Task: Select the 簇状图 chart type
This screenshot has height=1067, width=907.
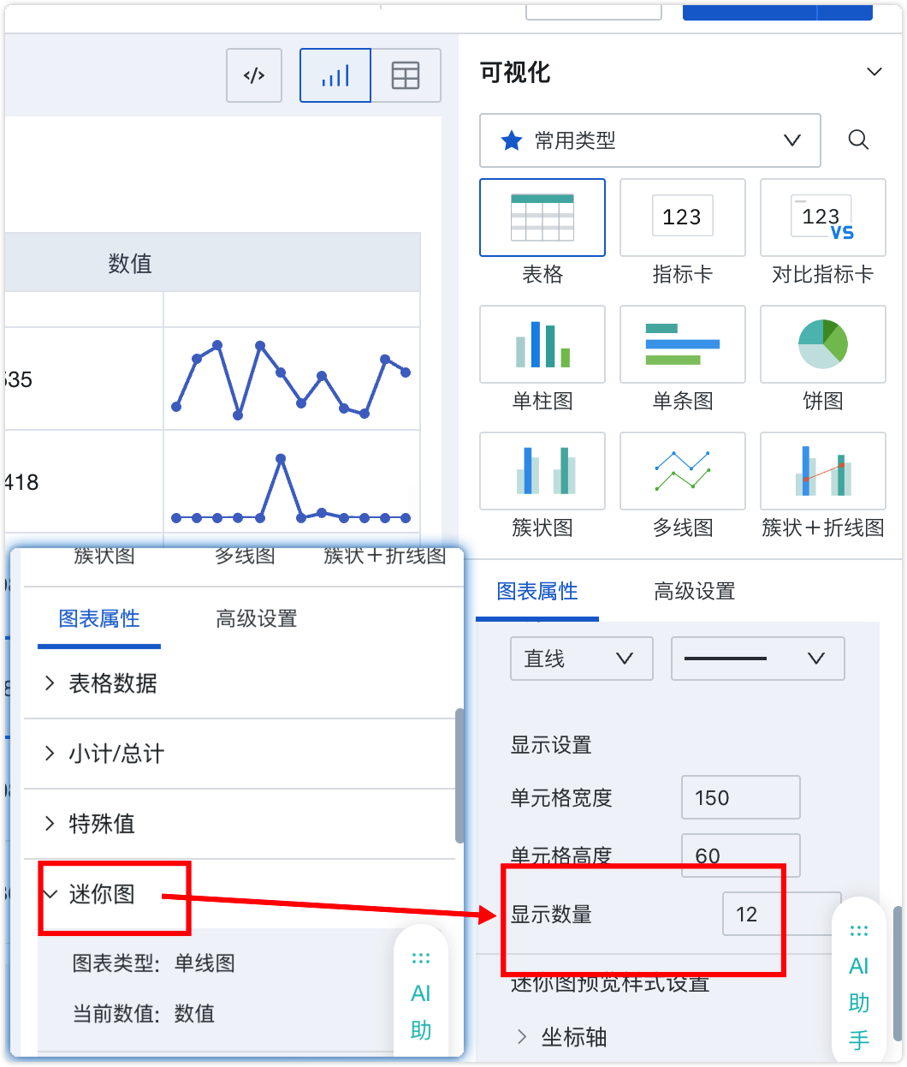Action: (x=542, y=471)
